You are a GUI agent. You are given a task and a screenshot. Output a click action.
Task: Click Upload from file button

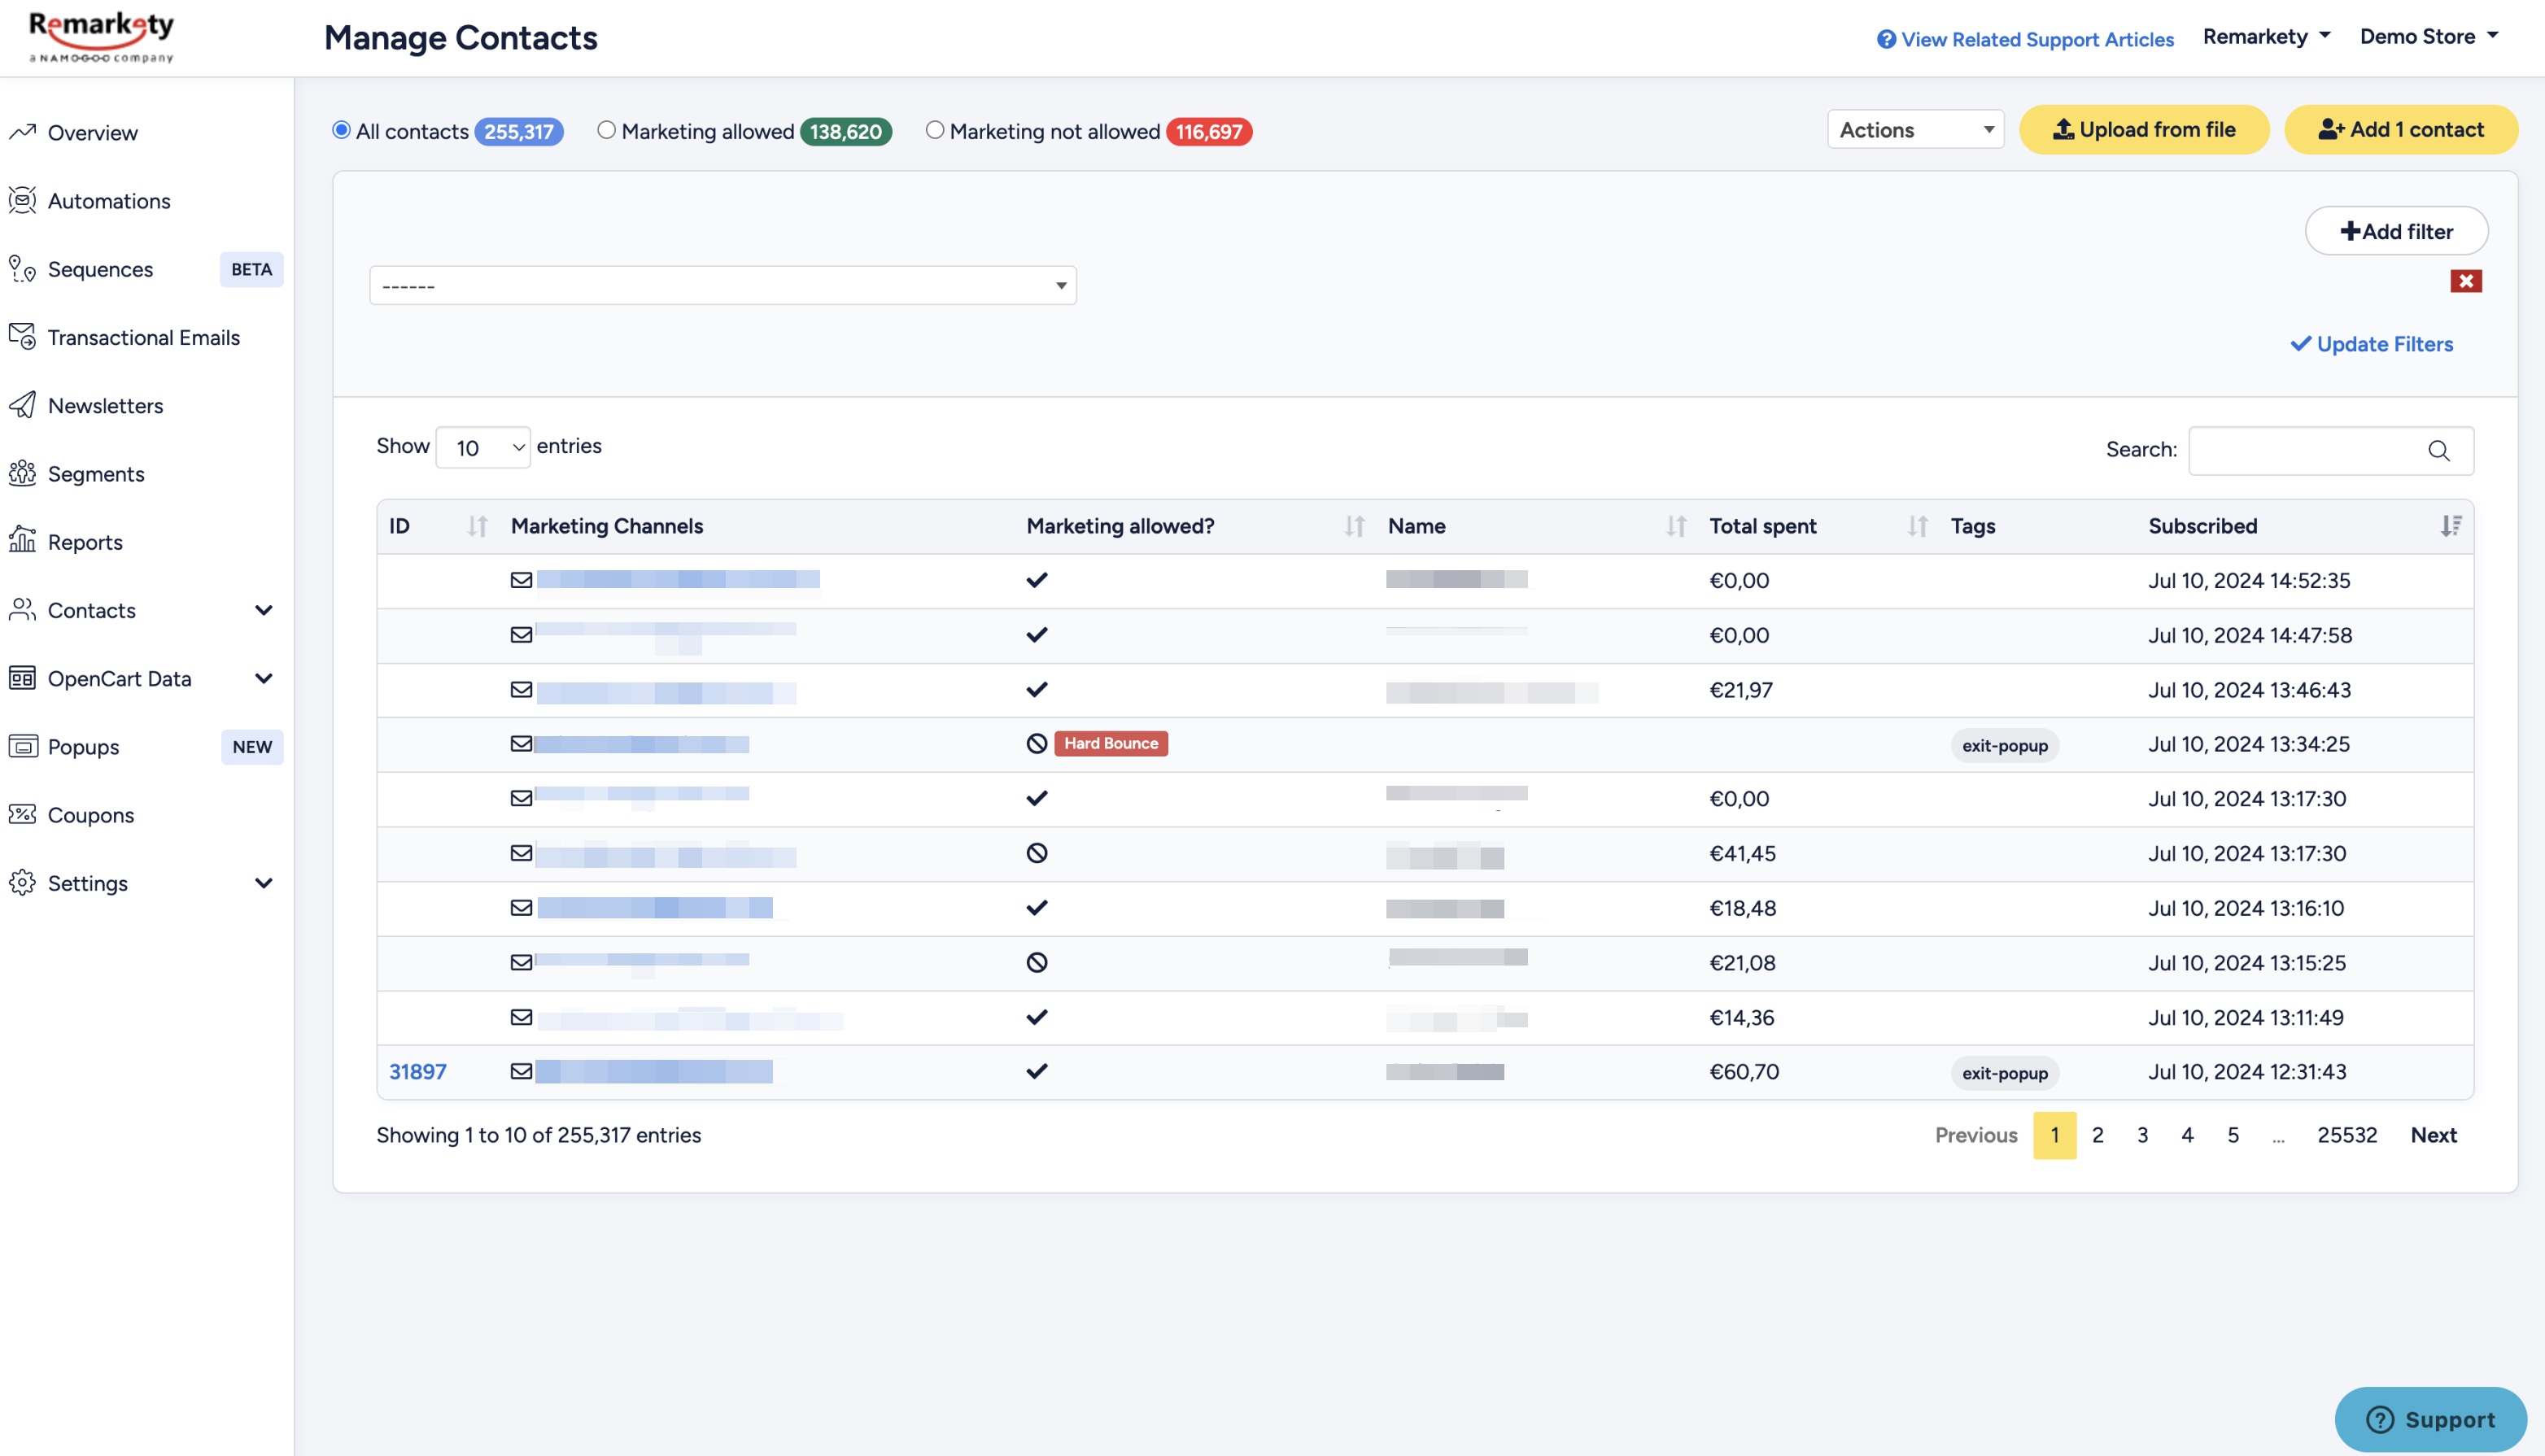click(x=2144, y=130)
